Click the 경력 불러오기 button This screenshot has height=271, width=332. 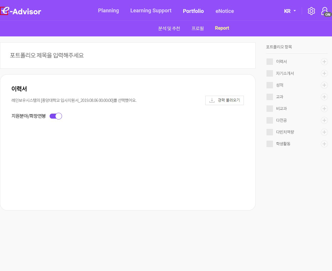click(x=224, y=100)
